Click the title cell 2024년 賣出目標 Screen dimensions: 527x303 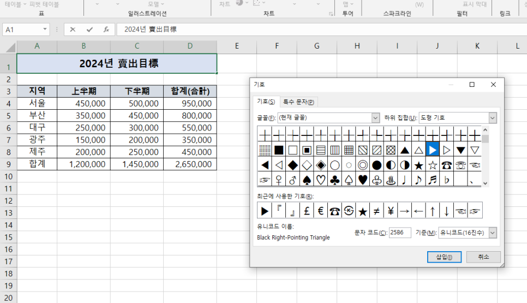pos(117,63)
